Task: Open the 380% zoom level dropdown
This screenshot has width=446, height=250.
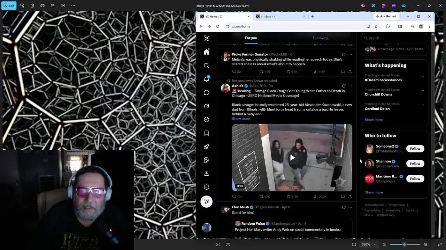Action: (x=369, y=244)
